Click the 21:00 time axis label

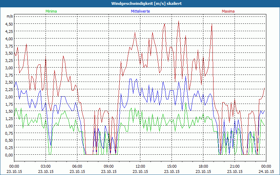coord(234,167)
